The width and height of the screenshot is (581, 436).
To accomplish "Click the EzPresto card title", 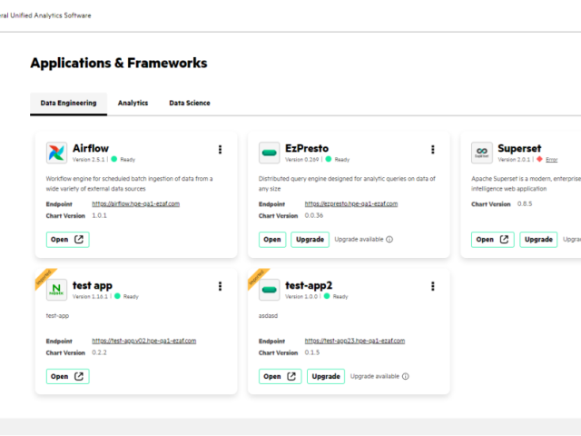I will point(307,148).
